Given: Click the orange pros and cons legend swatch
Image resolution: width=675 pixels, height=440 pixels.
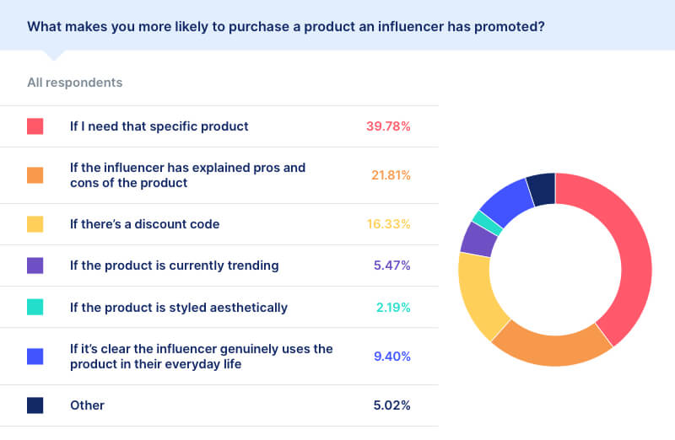Looking at the screenshot, I should 35,175.
